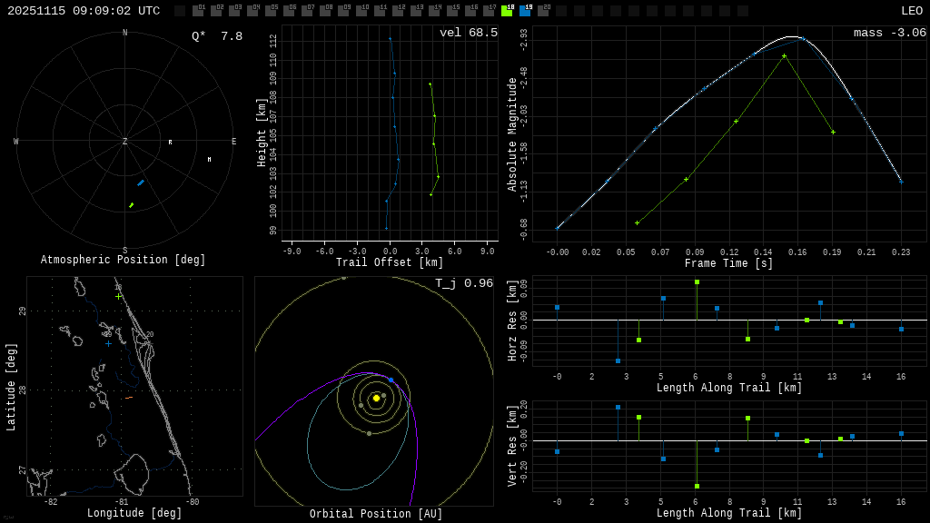Click the Trail Offset [km] axis label
This screenshot has height=523, width=930.
point(390,262)
